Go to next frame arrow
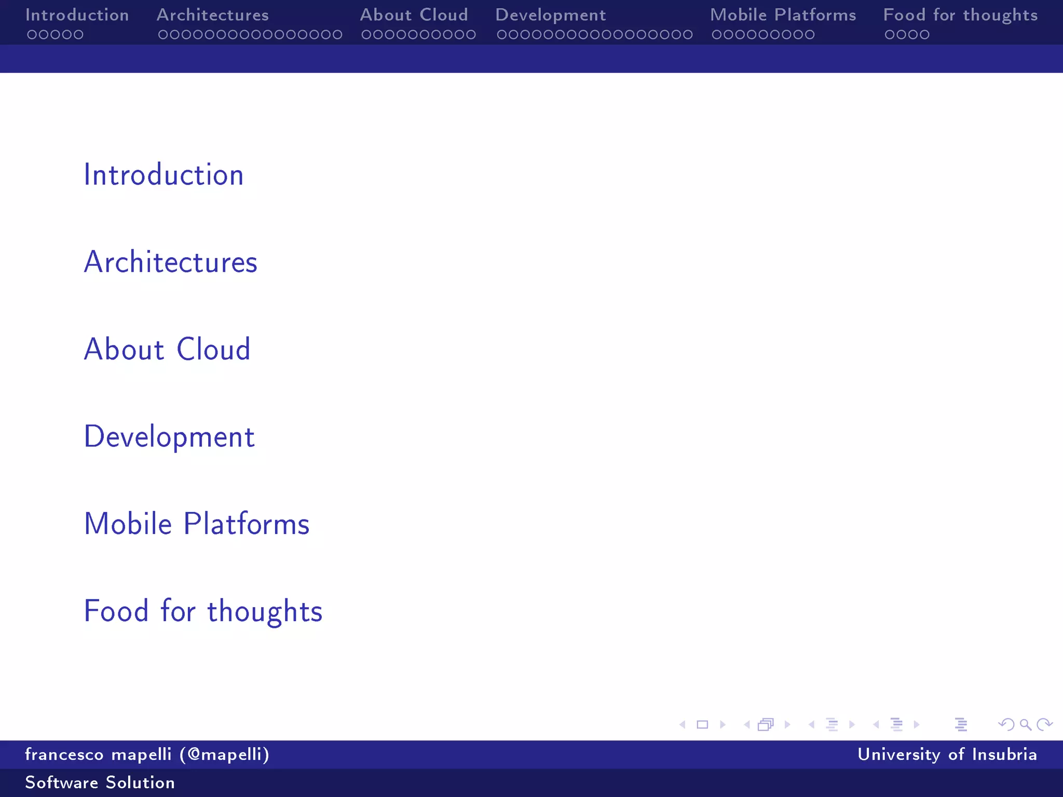This screenshot has height=797, width=1063. 787,724
